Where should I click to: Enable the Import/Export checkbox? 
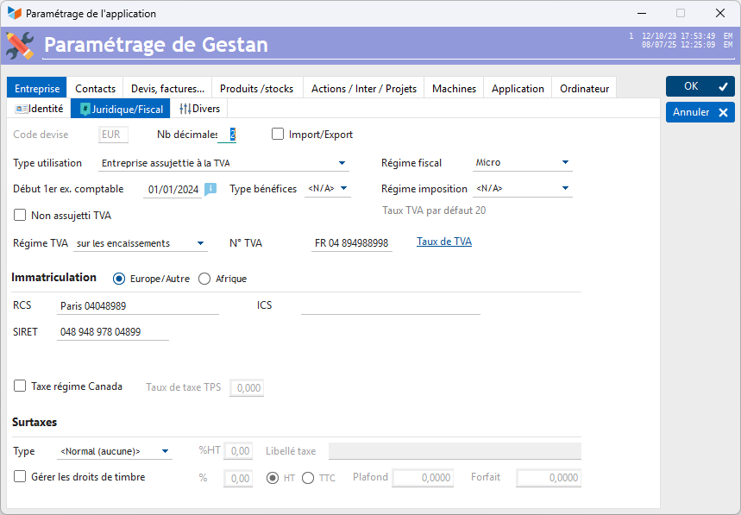click(278, 135)
